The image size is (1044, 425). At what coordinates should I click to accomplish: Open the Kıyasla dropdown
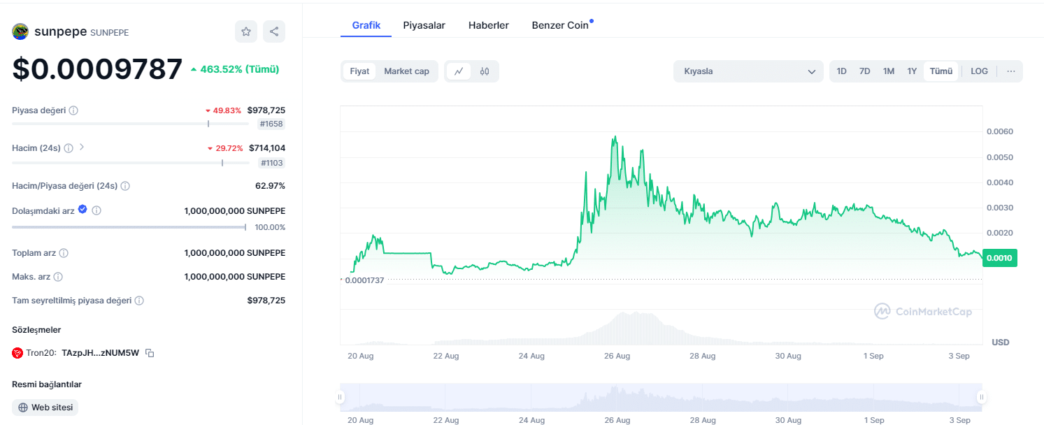[x=748, y=71]
